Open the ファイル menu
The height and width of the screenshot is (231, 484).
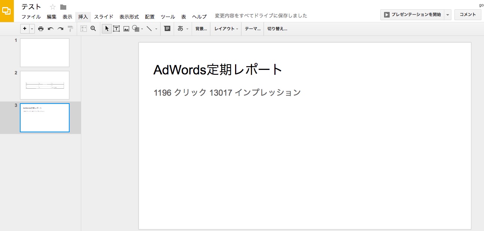(31, 17)
